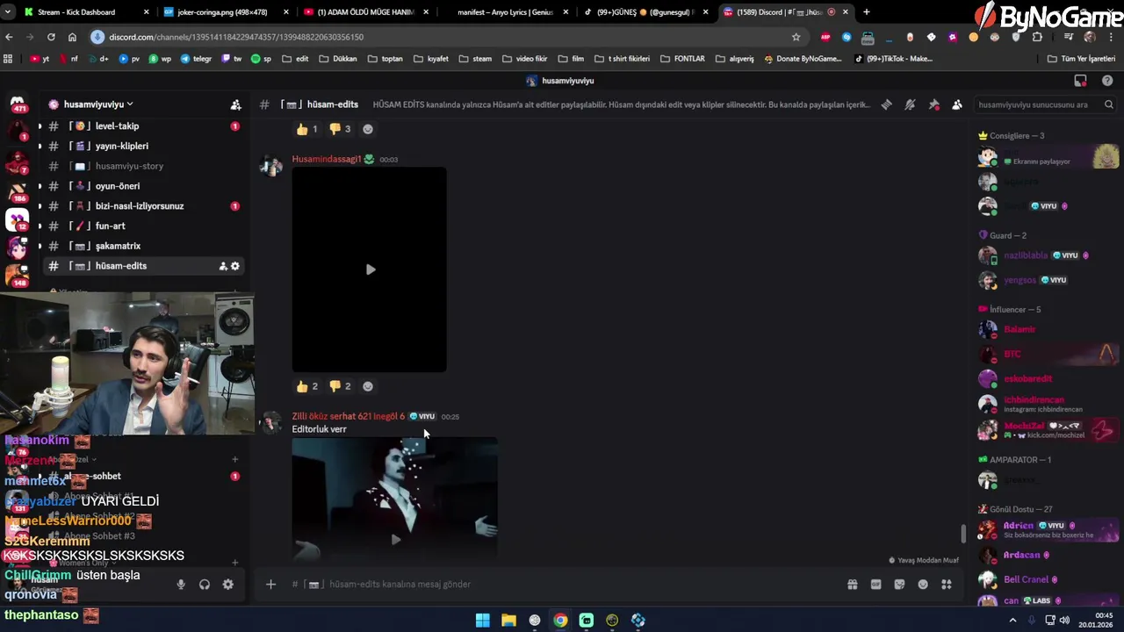Open the steam bookmarks folder
1124x632 pixels.
pyautogui.click(x=474, y=59)
